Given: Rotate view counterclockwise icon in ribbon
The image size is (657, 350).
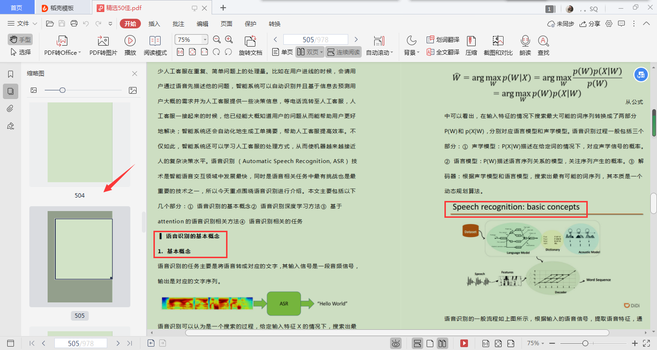Looking at the screenshot, I should pyautogui.click(x=216, y=52).
